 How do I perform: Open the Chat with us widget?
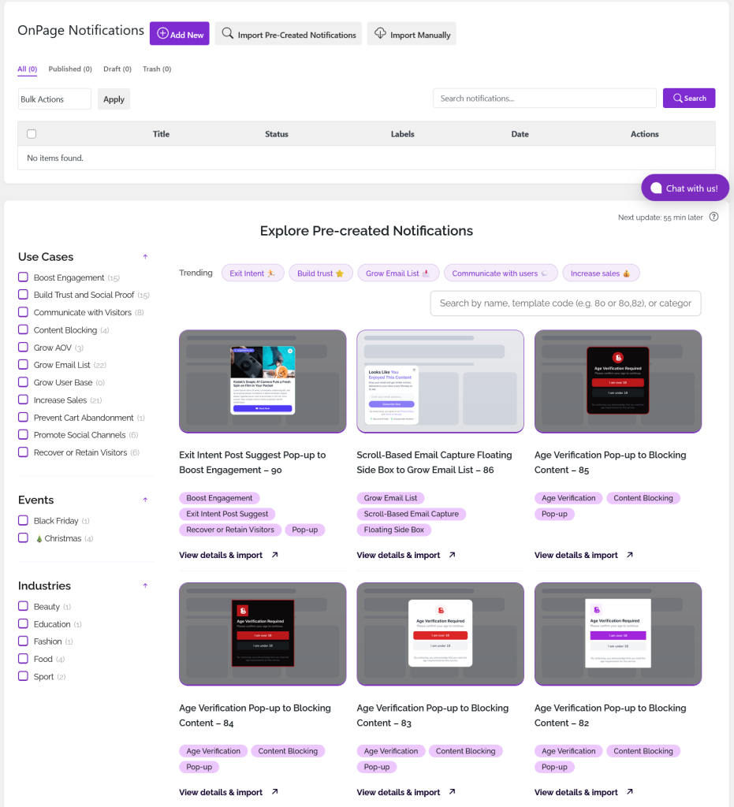[x=684, y=188]
